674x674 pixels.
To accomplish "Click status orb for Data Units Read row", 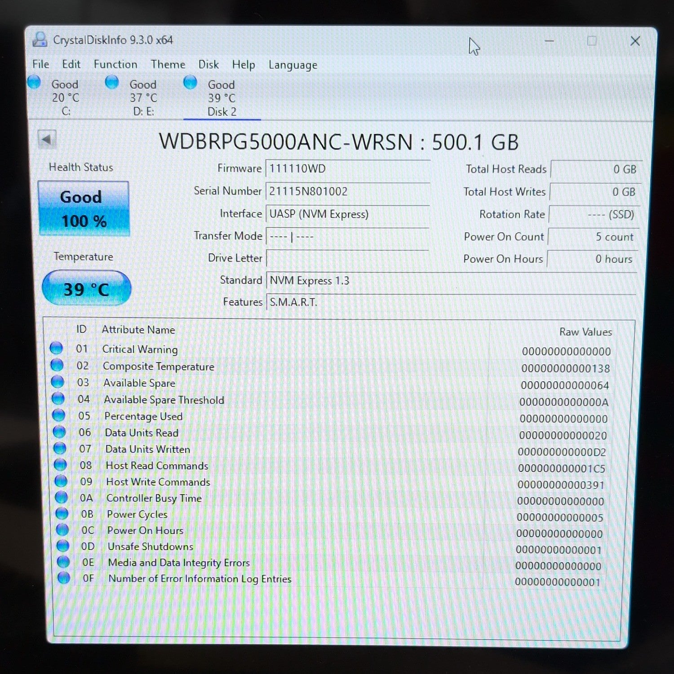I will pyautogui.click(x=59, y=431).
